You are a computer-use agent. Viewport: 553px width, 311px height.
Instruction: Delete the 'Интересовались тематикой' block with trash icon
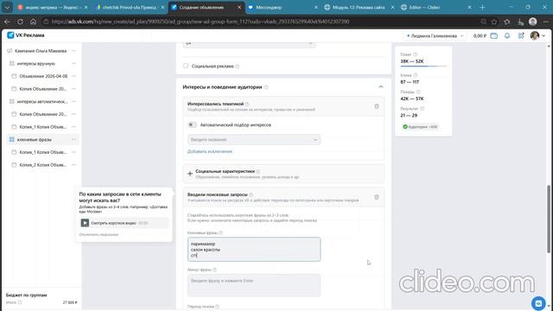click(x=377, y=106)
